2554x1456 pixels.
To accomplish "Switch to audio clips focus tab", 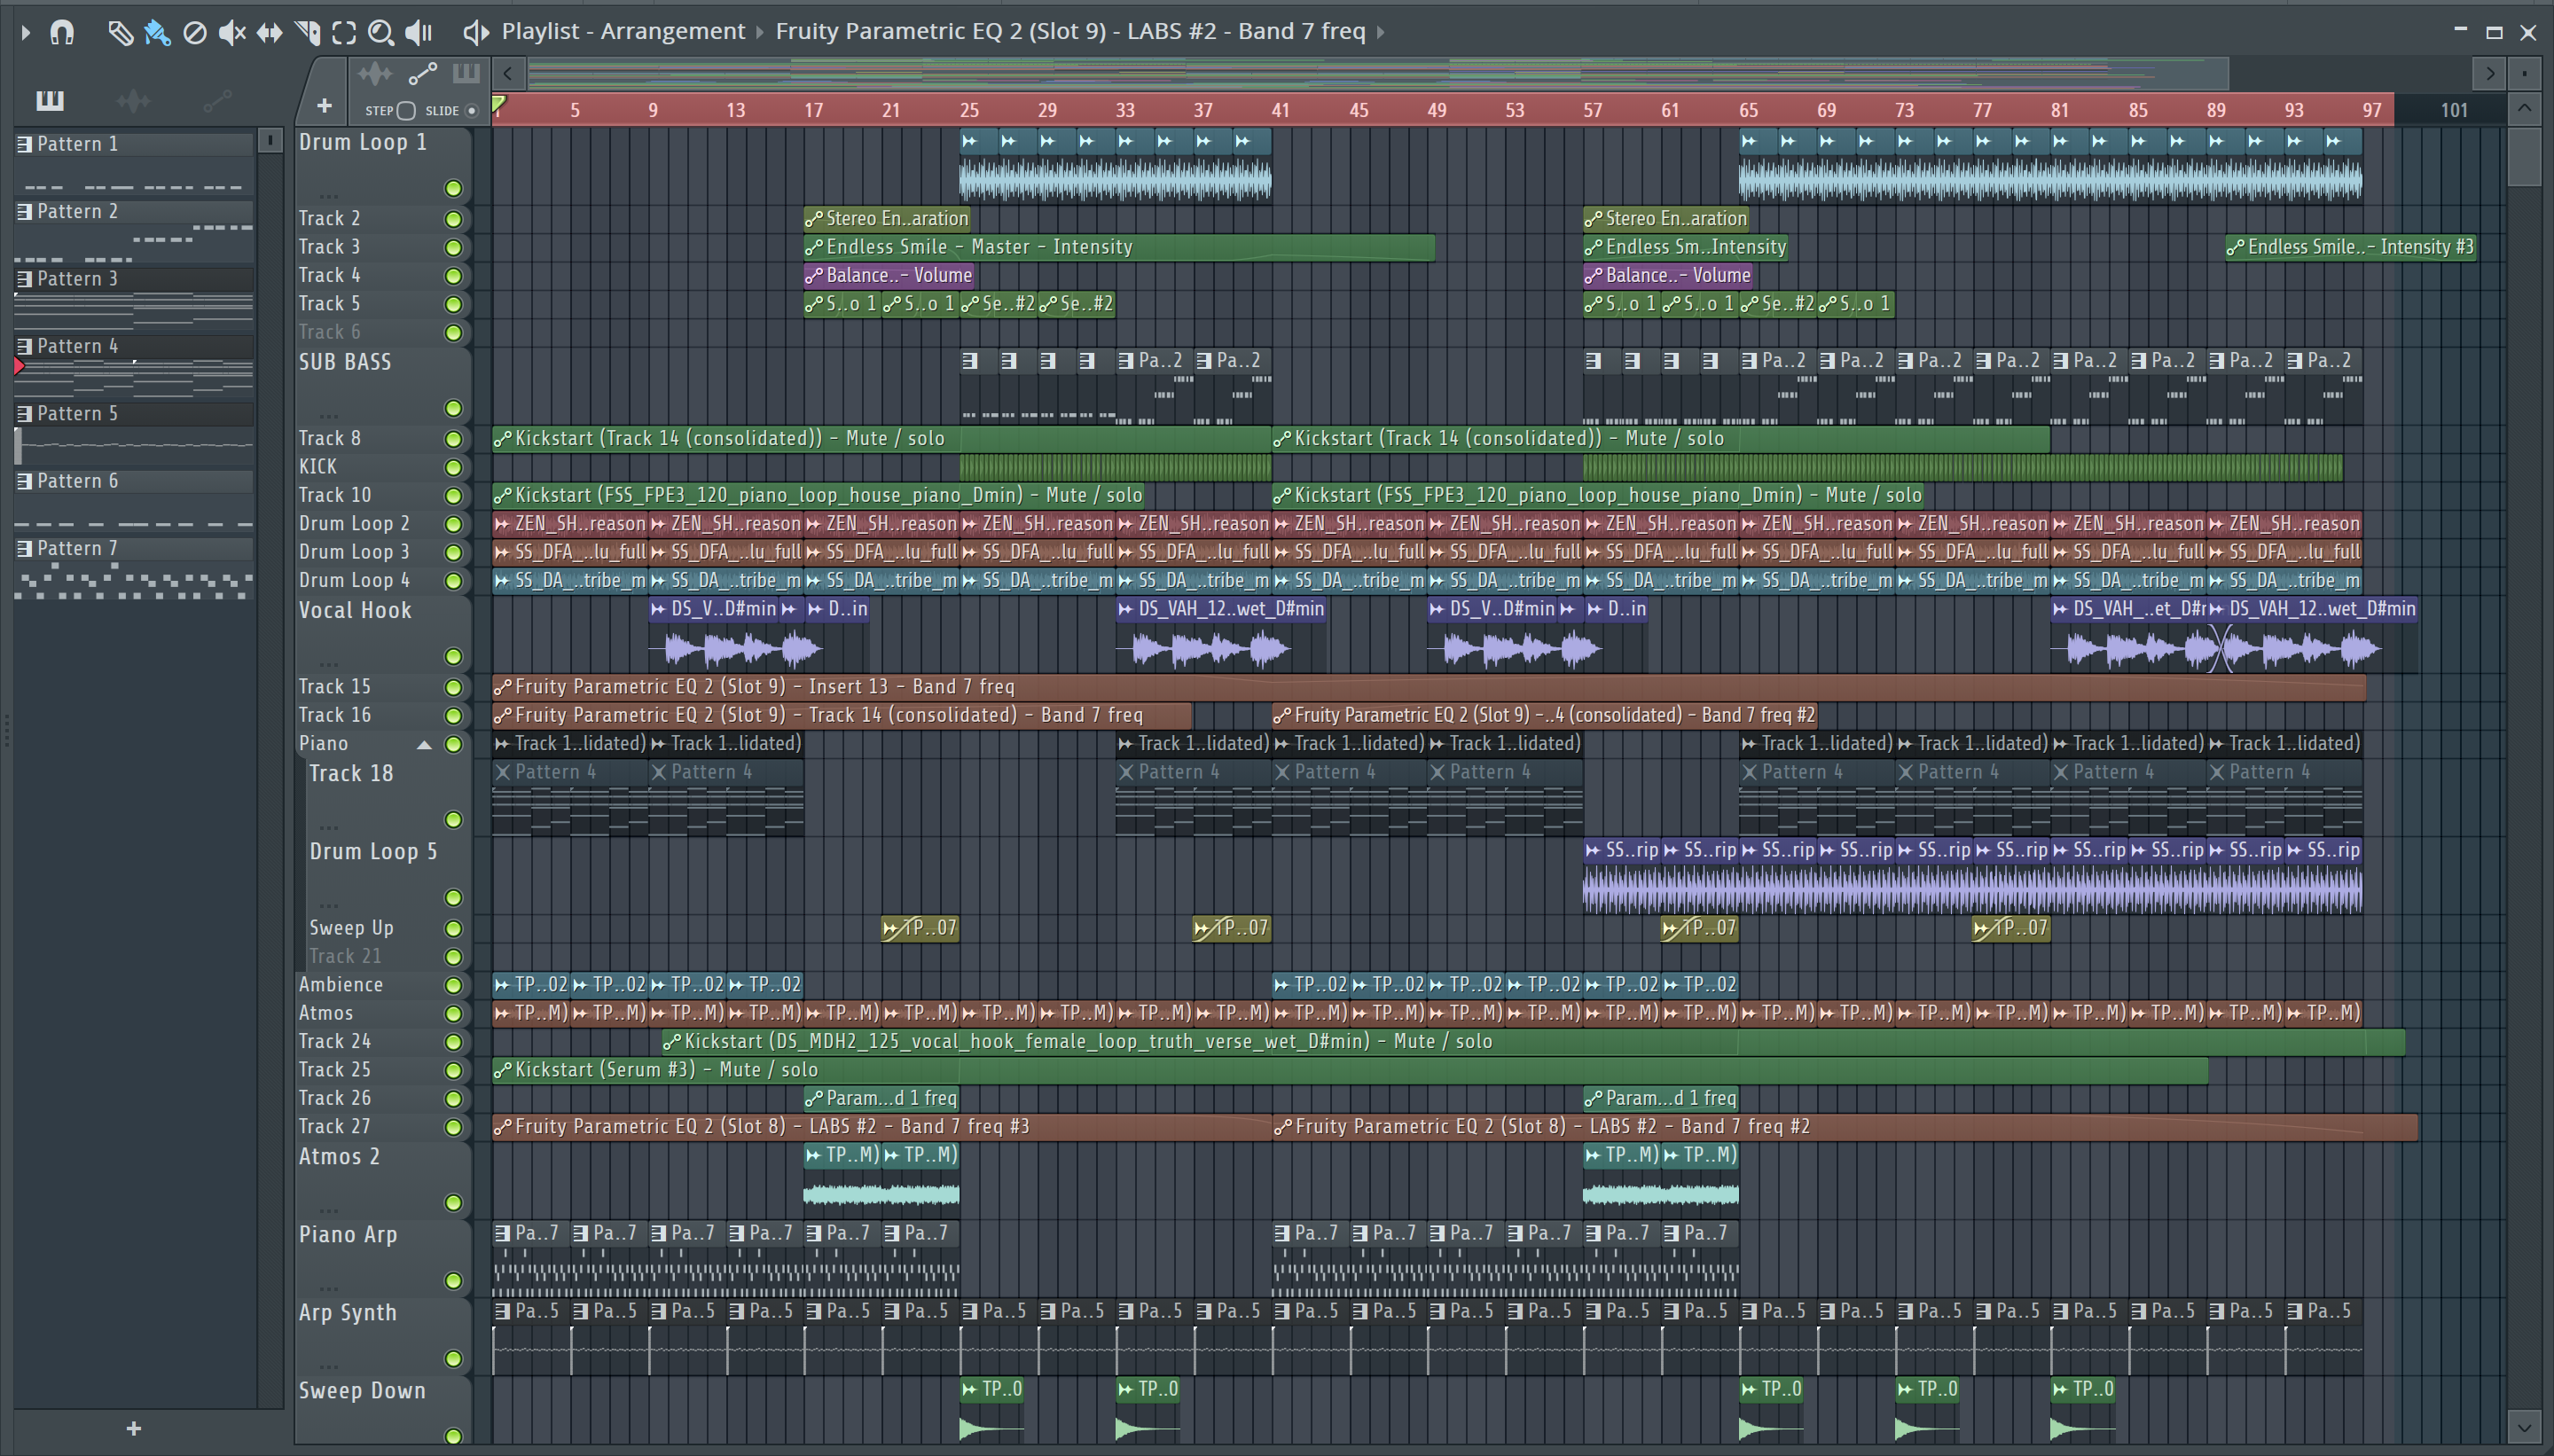I will tap(374, 74).
